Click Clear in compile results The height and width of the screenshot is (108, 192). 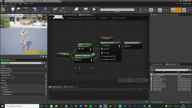(146, 102)
